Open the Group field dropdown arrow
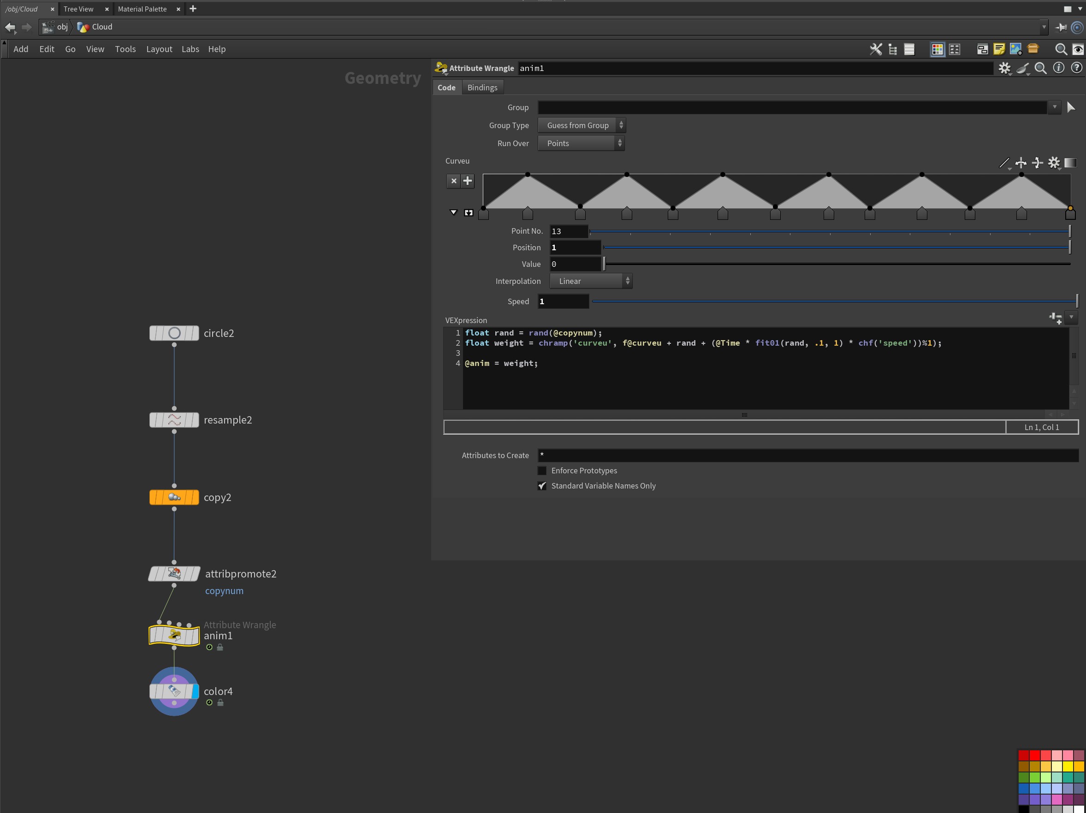This screenshot has width=1086, height=813. (x=1054, y=107)
